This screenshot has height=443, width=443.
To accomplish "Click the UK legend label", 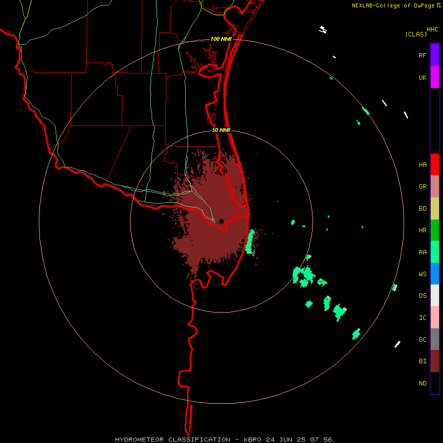I will (x=422, y=78).
